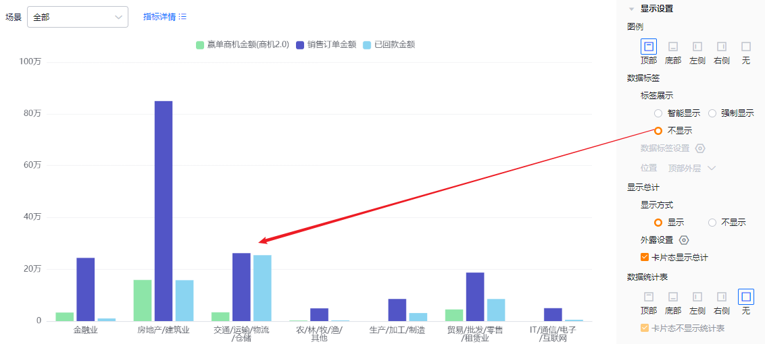
Task: Click the 生产/加工/制造 axis label
Action: point(397,330)
